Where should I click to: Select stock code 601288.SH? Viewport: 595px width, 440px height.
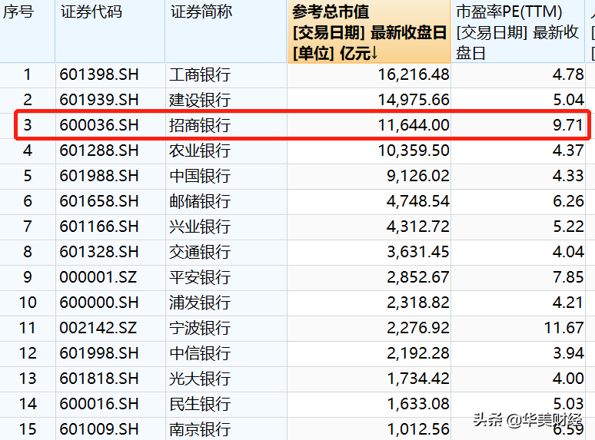[x=99, y=151]
